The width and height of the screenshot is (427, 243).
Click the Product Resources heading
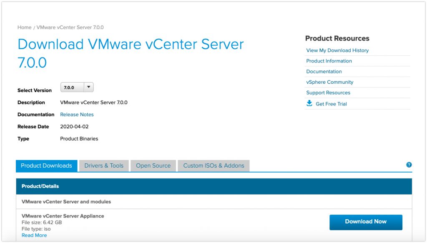pyautogui.click(x=337, y=38)
